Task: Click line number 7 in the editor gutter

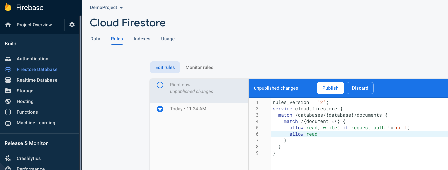Action: click(257, 140)
